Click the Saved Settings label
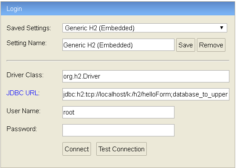This screenshot has height=168, width=236. coord(29,28)
